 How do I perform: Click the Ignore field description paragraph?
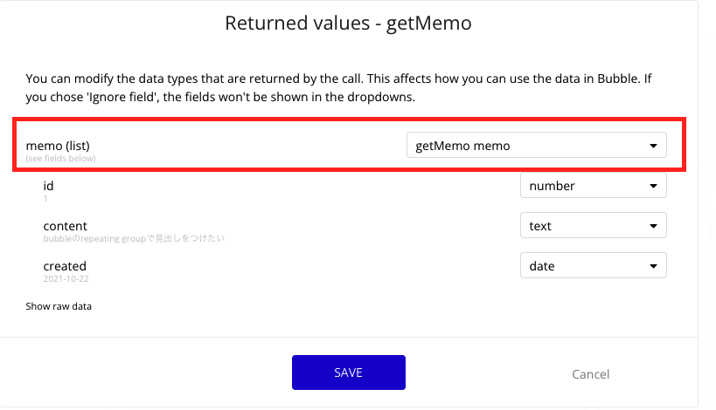click(x=339, y=87)
